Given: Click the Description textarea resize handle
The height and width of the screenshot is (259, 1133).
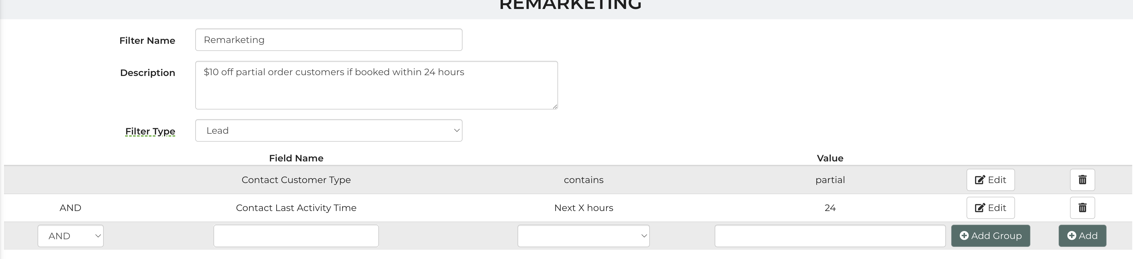Looking at the screenshot, I should (x=555, y=107).
